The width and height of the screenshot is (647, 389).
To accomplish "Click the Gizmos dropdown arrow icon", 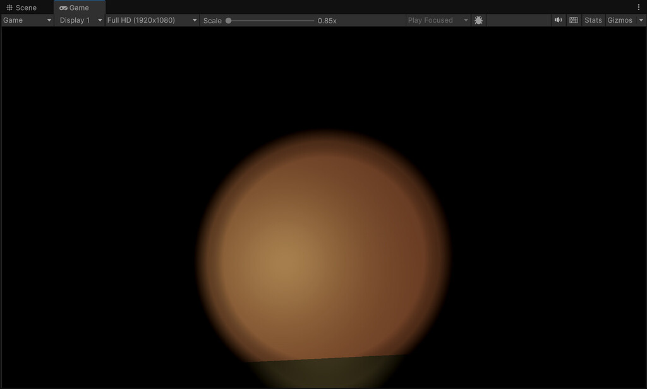I will [641, 20].
